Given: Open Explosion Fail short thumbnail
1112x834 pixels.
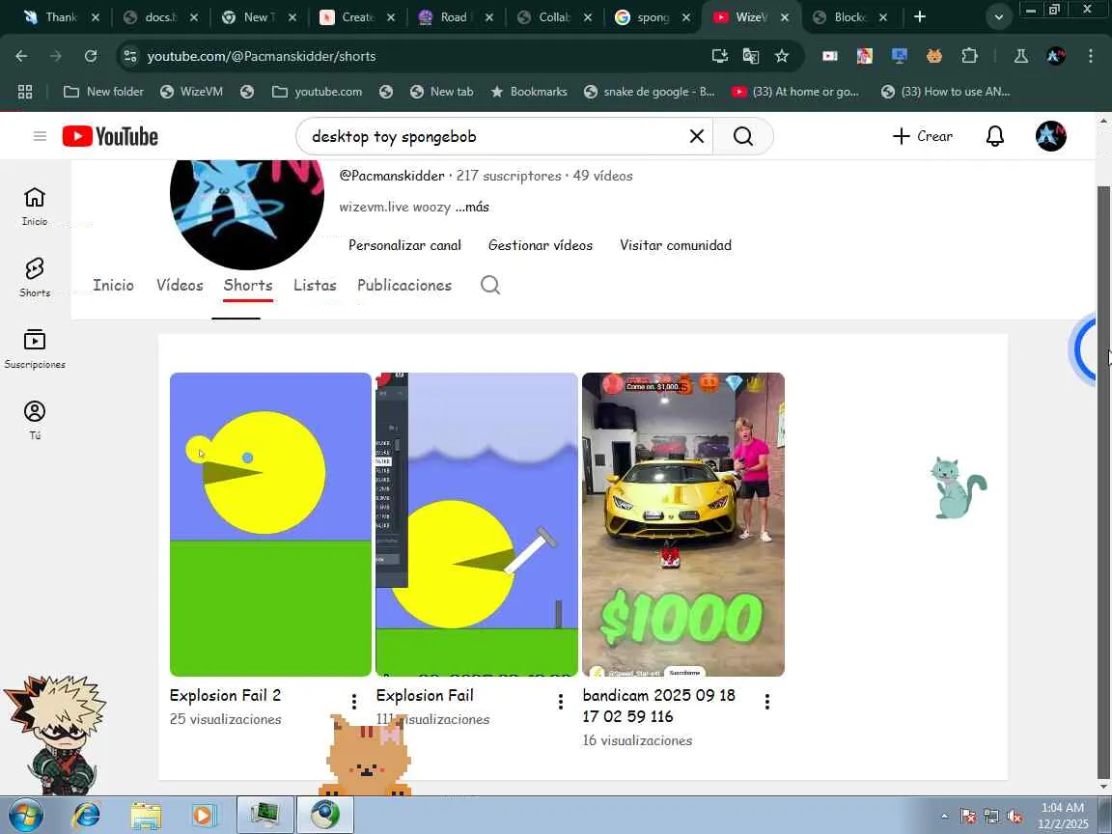Looking at the screenshot, I should point(477,524).
